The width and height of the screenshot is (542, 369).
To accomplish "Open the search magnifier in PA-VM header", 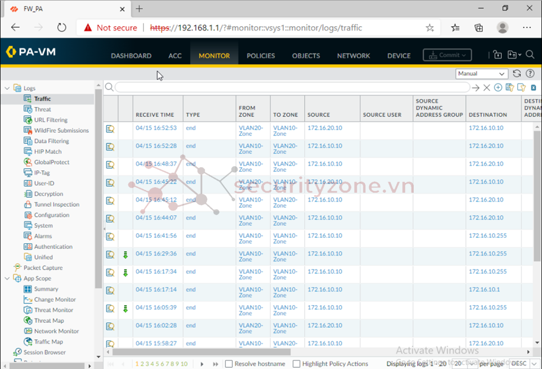I will (x=530, y=54).
